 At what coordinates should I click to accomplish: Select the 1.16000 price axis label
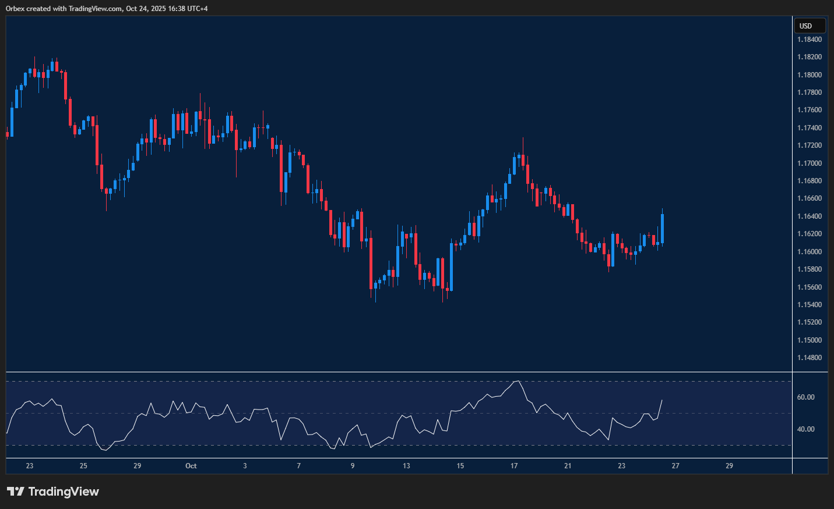pos(810,252)
